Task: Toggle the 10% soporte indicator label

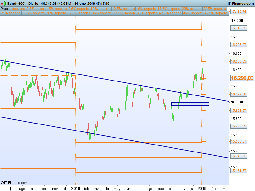Action: click(101, 9)
